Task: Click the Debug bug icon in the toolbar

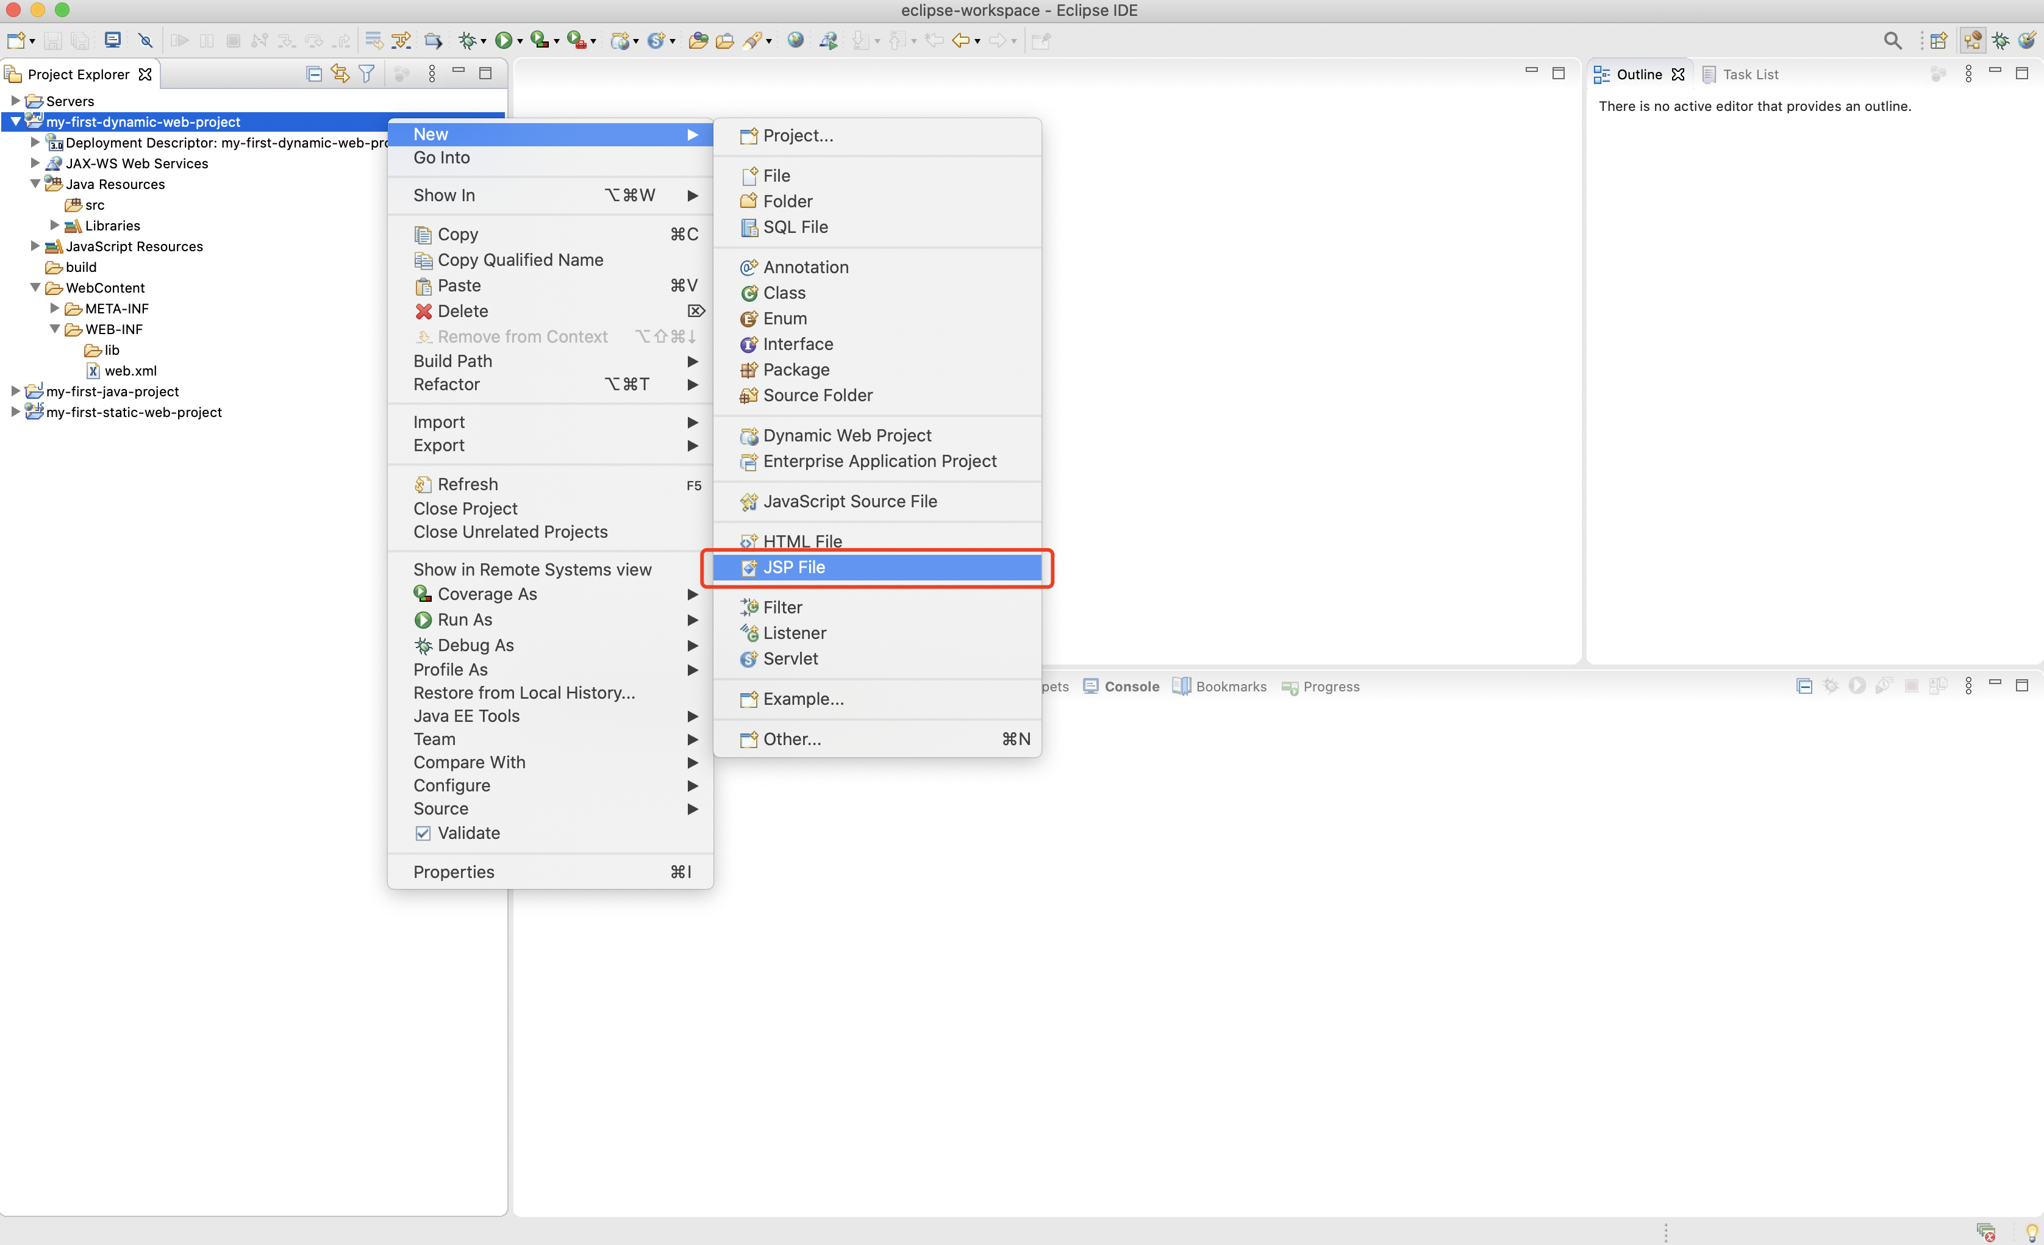Action: pos(467,40)
